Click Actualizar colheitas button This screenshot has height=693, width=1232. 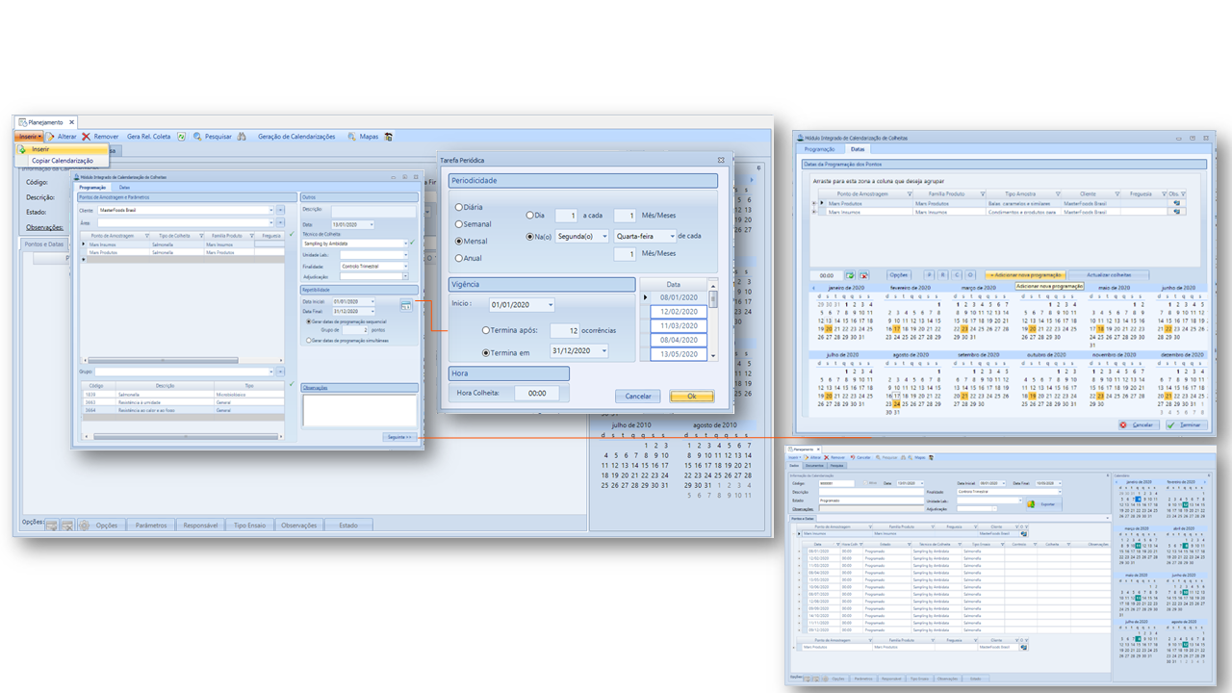pos(1109,275)
